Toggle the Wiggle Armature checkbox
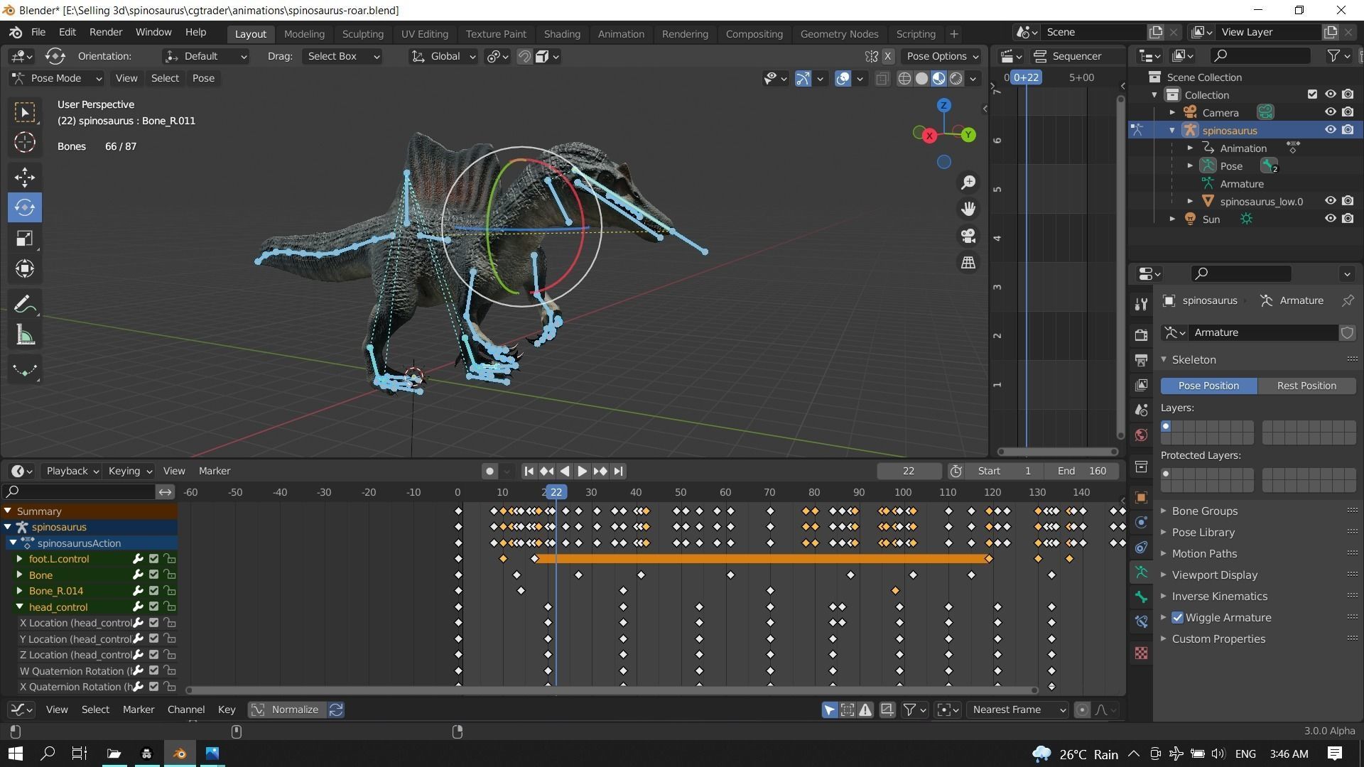Viewport: 1364px width, 767px height. point(1177,618)
